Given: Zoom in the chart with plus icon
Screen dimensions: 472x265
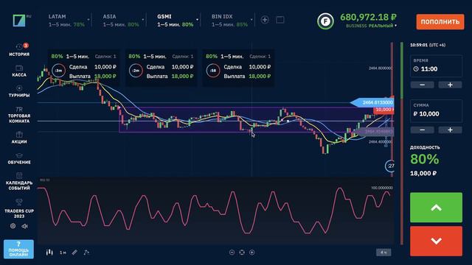Looking at the screenshot, I should [x=252, y=252].
